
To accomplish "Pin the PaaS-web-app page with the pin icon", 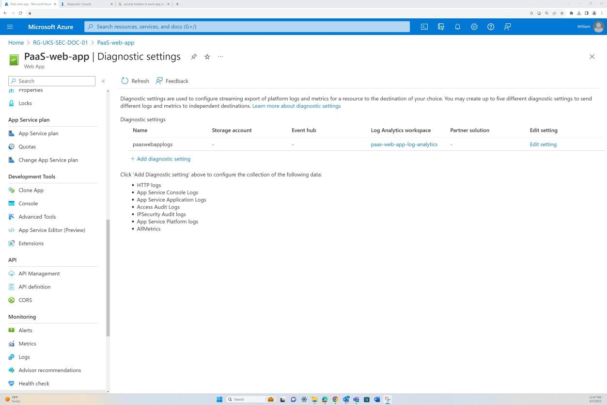I will coord(194,57).
